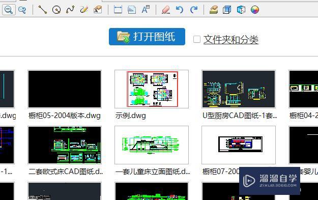Select the zoom out magnifier tool
The height and width of the screenshot is (200, 318).
click(x=9, y=10)
